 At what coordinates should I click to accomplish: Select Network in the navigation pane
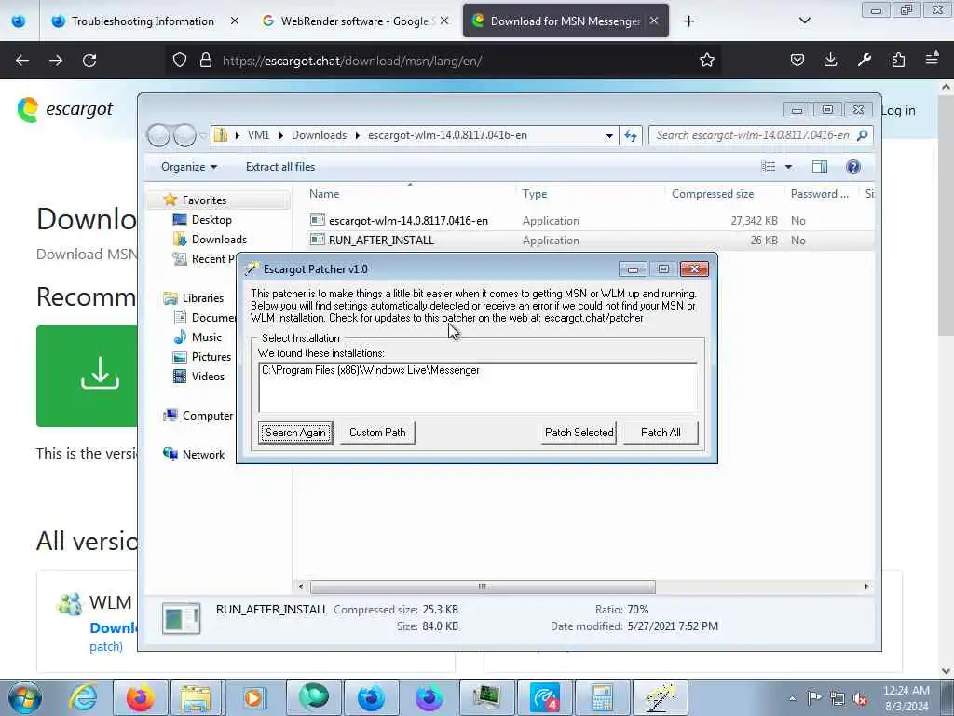pos(202,455)
